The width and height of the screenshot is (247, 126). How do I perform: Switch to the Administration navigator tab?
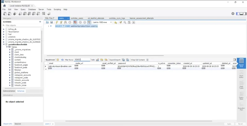(9, 91)
